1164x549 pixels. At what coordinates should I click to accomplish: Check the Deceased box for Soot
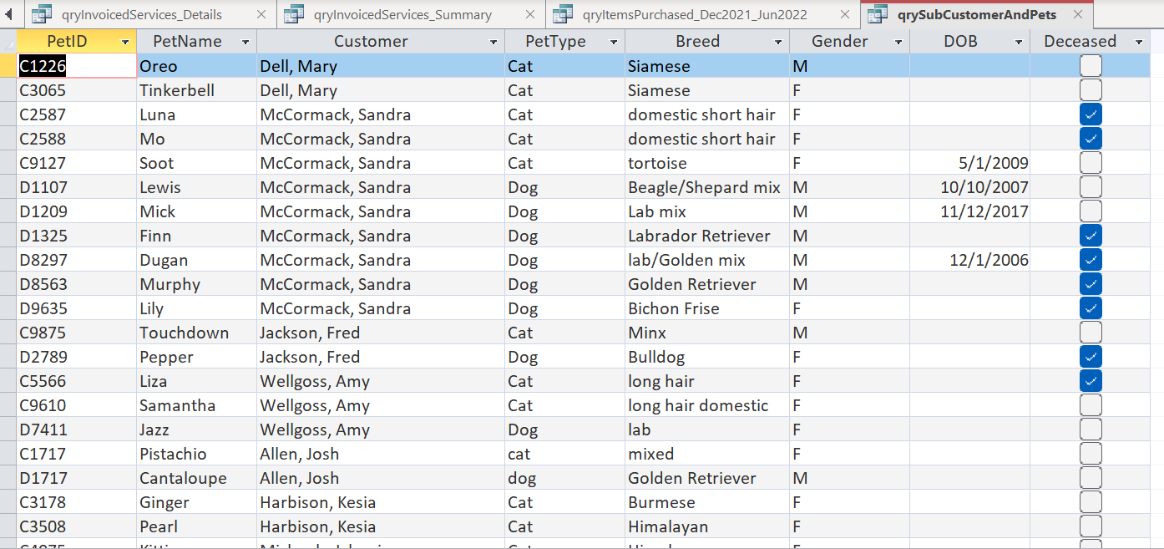pos(1091,163)
